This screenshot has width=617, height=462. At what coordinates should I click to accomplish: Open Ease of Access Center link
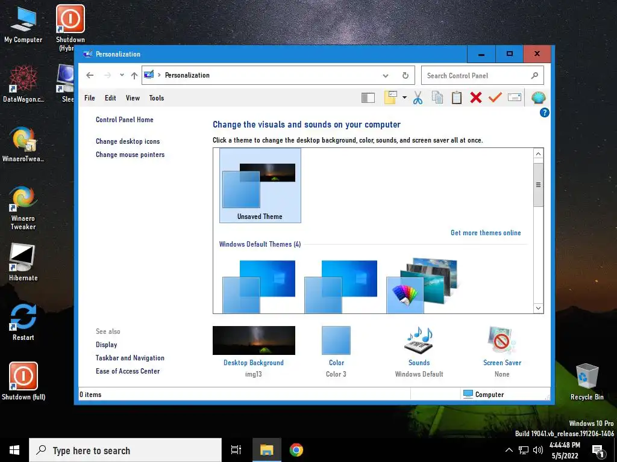[x=128, y=371]
